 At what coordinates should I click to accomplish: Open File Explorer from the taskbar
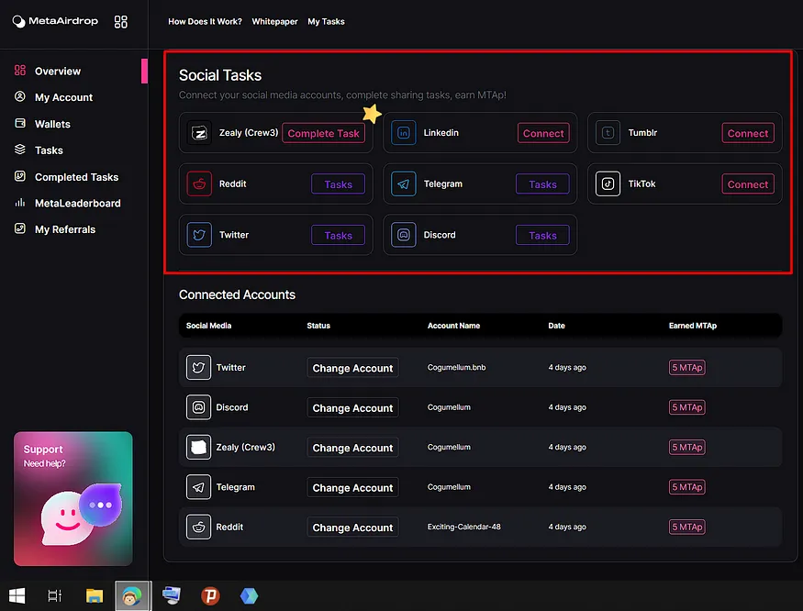pyautogui.click(x=95, y=595)
